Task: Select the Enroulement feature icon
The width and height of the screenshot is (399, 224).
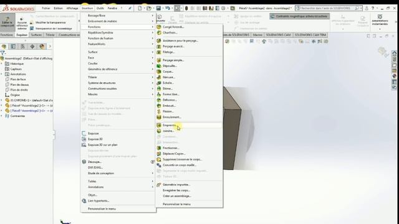Action: point(159,117)
